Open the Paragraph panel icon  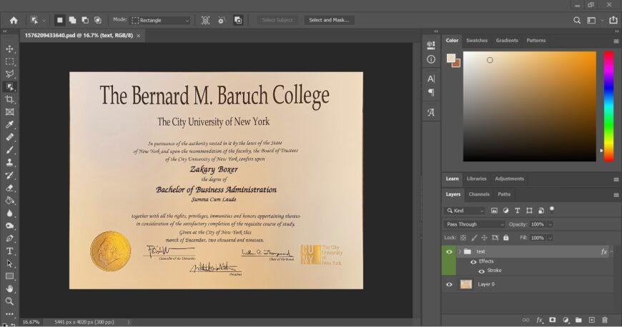click(431, 92)
